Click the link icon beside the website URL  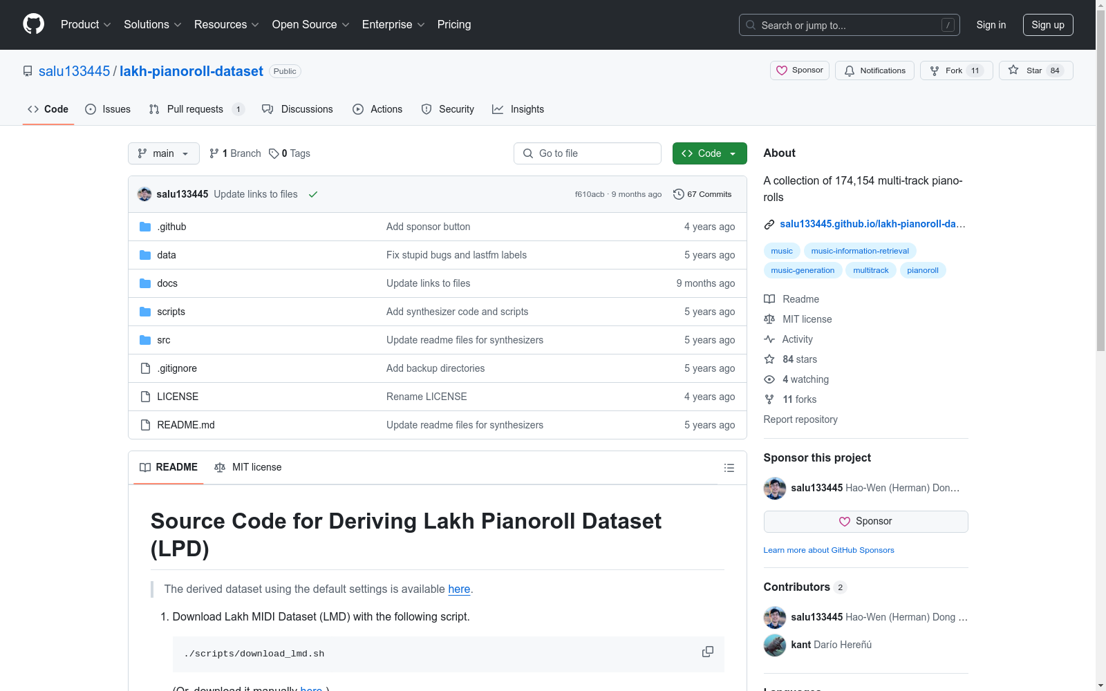769,224
